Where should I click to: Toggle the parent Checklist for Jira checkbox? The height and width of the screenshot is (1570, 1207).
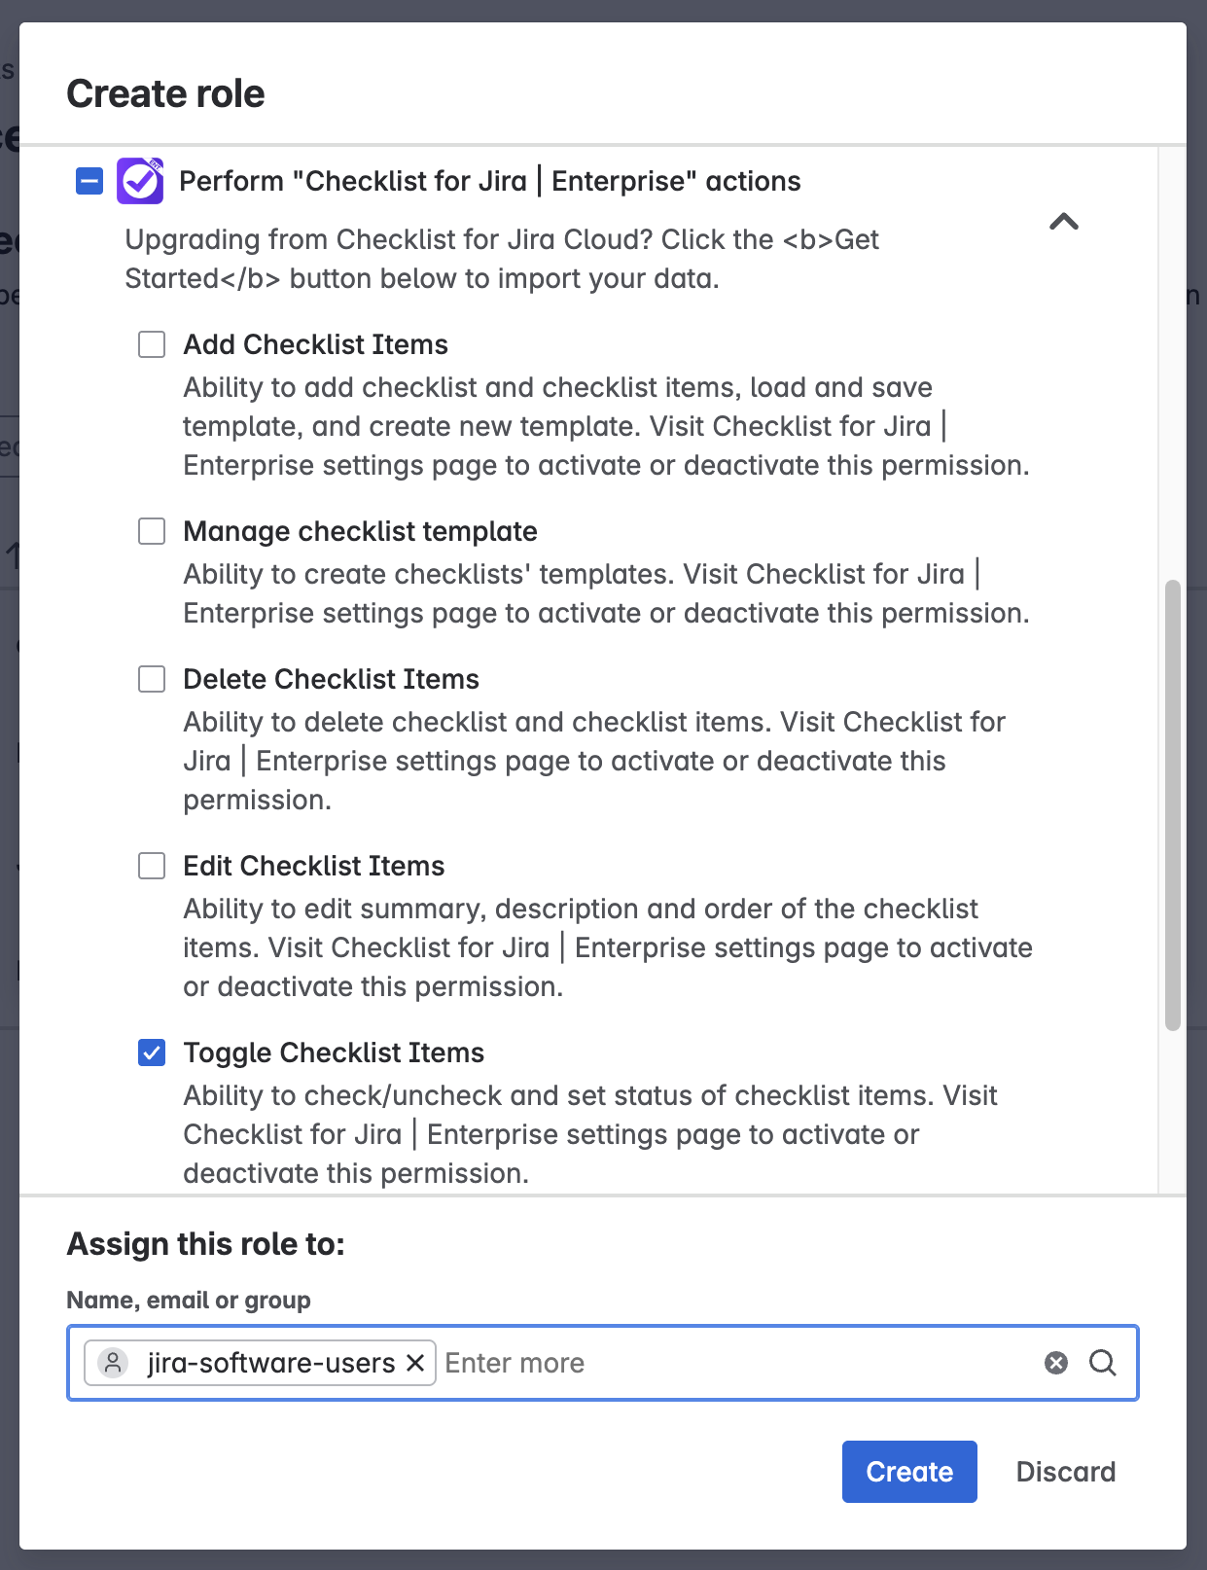click(89, 181)
